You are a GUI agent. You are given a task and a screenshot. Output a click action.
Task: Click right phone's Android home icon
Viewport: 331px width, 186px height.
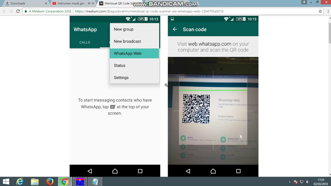pyautogui.click(x=213, y=171)
